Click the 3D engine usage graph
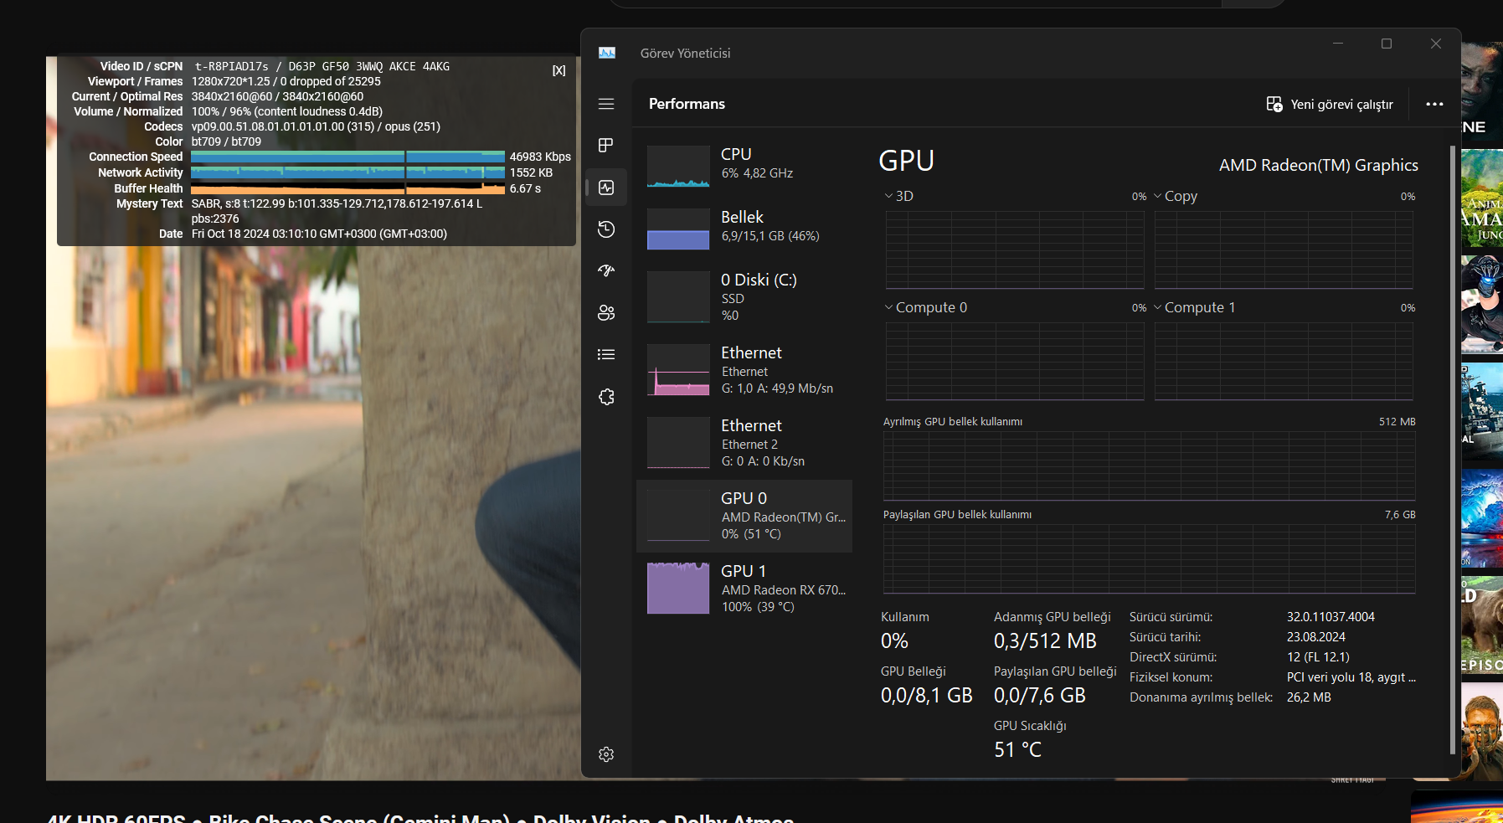 click(1015, 249)
